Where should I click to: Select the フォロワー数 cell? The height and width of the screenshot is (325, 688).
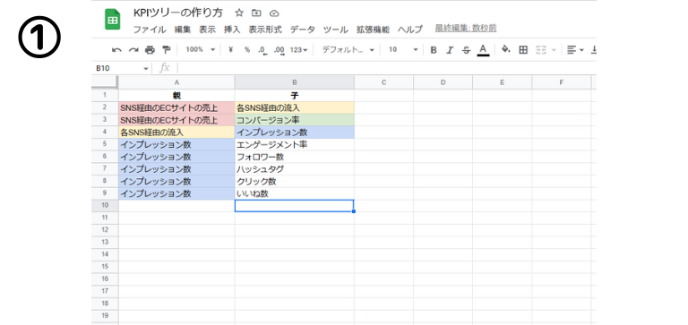pyautogui.click(x=295, y=157)
